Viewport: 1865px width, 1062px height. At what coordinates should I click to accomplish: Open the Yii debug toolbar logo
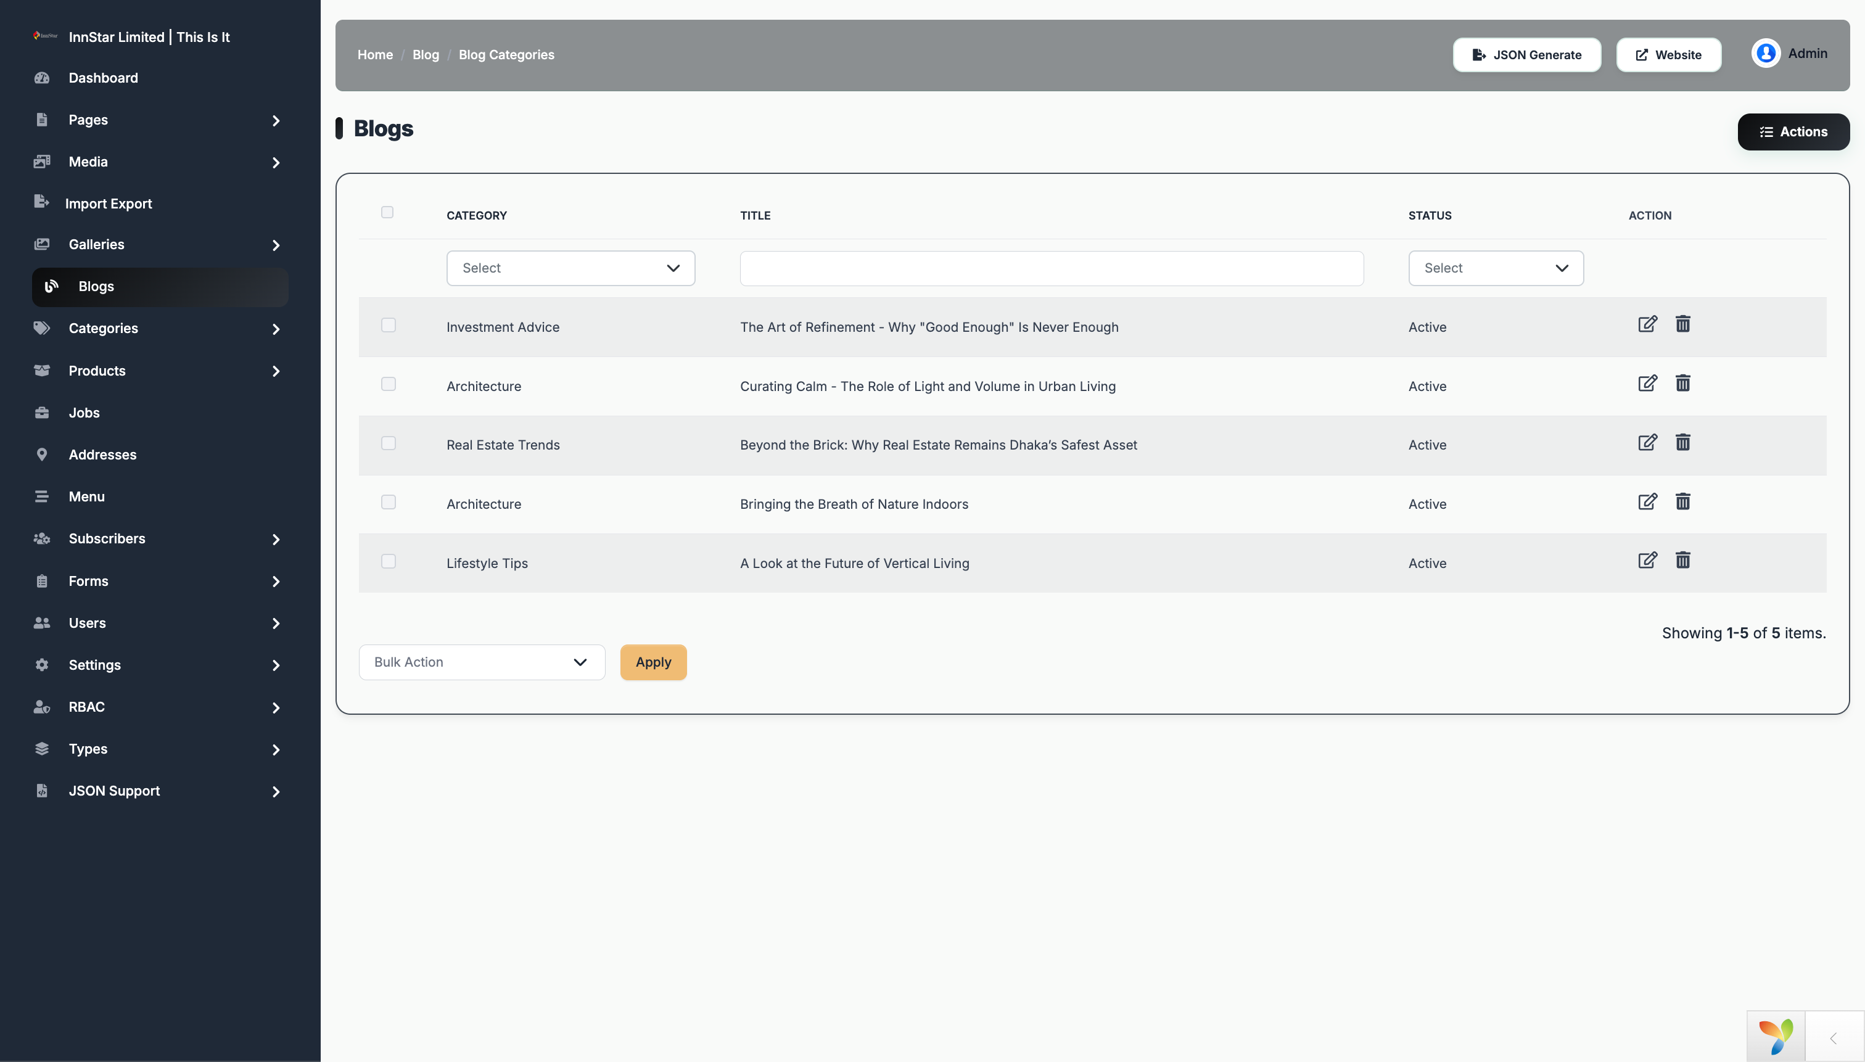pyautogui.click(x=1776, y=1037)
